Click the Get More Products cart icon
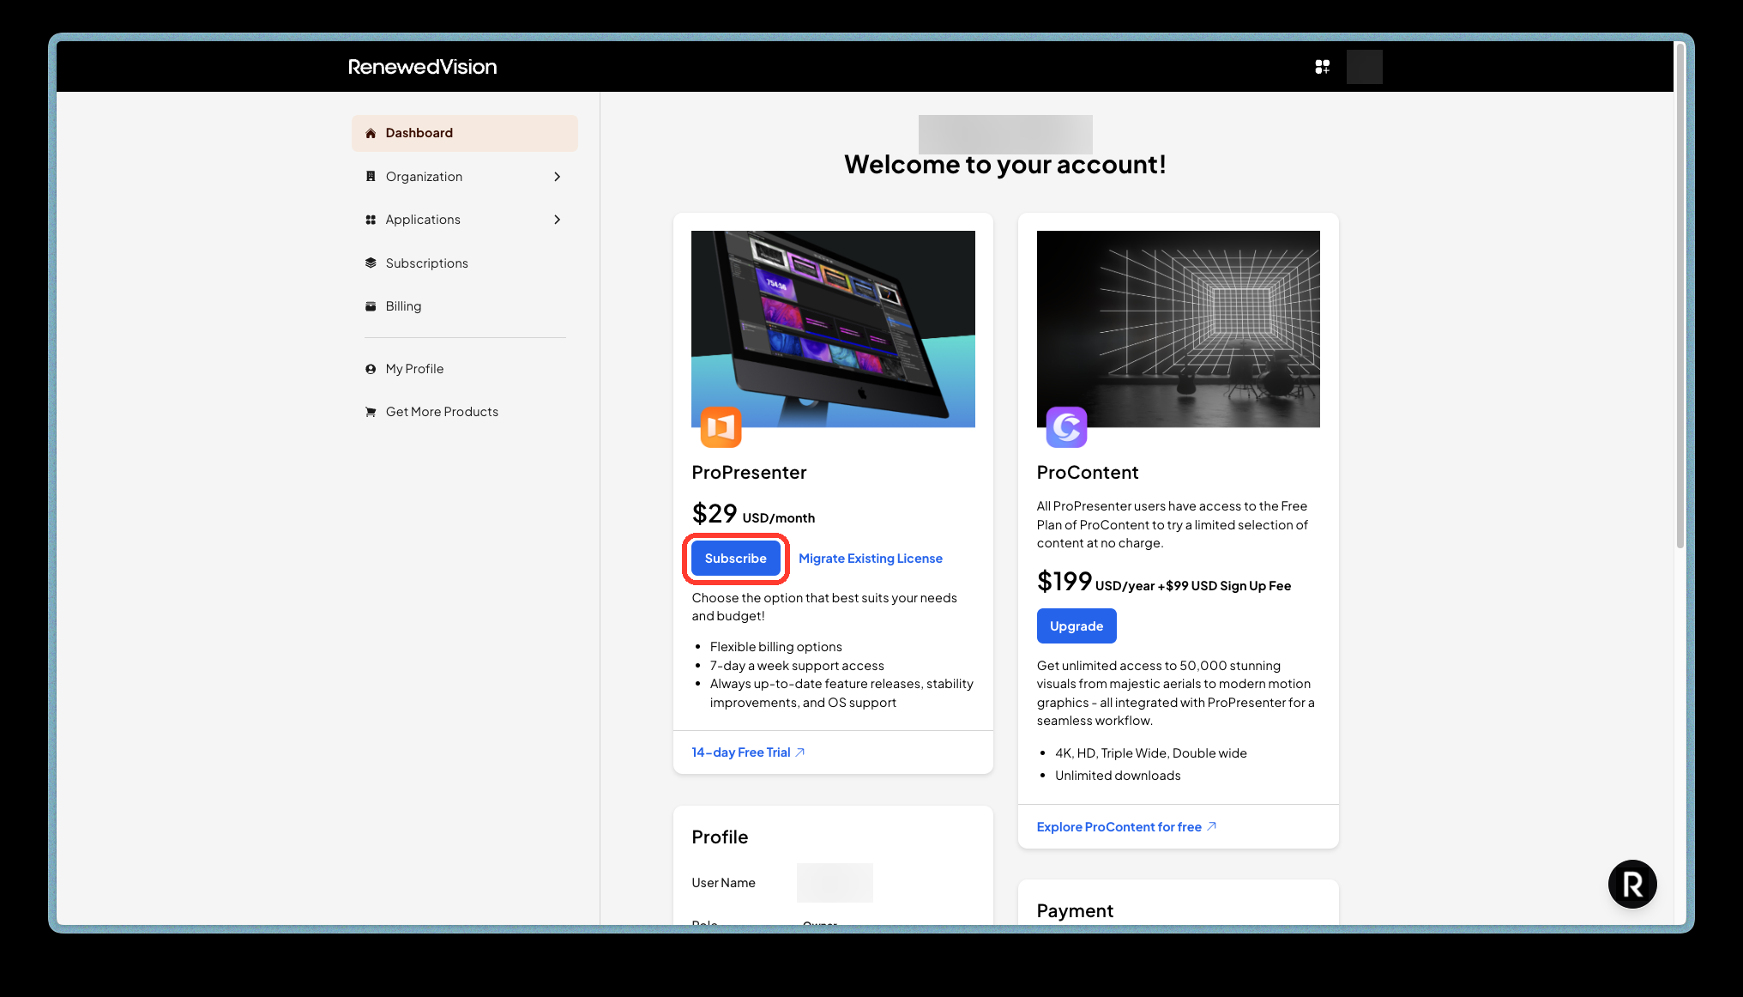The height and width of the screenshot is (997, 1743). pyautogui.click(x=371, y=412)
